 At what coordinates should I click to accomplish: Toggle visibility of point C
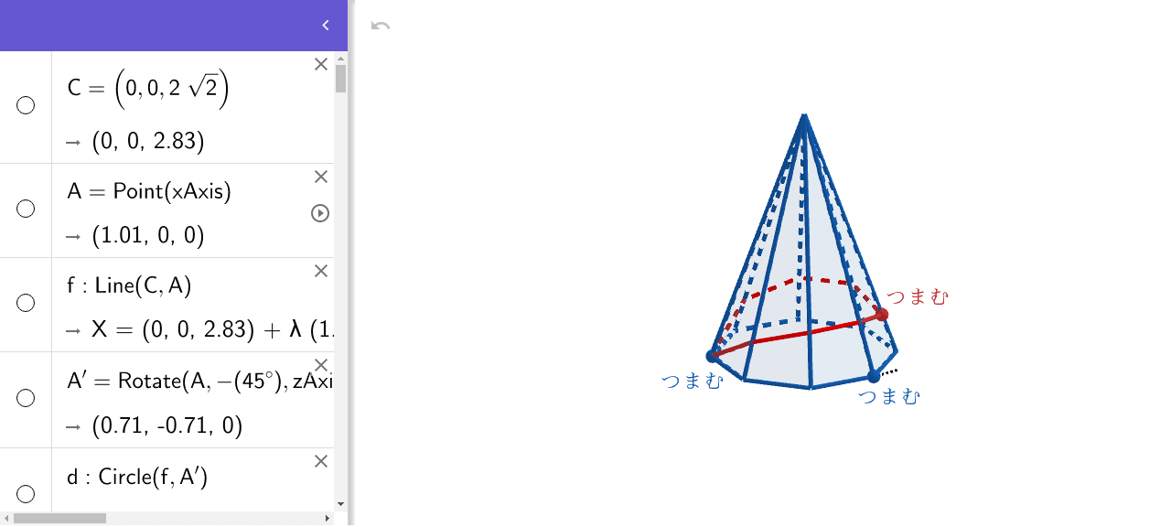[x=26, y=105]
